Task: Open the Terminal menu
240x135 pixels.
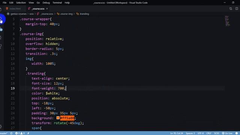Action: 57,3
